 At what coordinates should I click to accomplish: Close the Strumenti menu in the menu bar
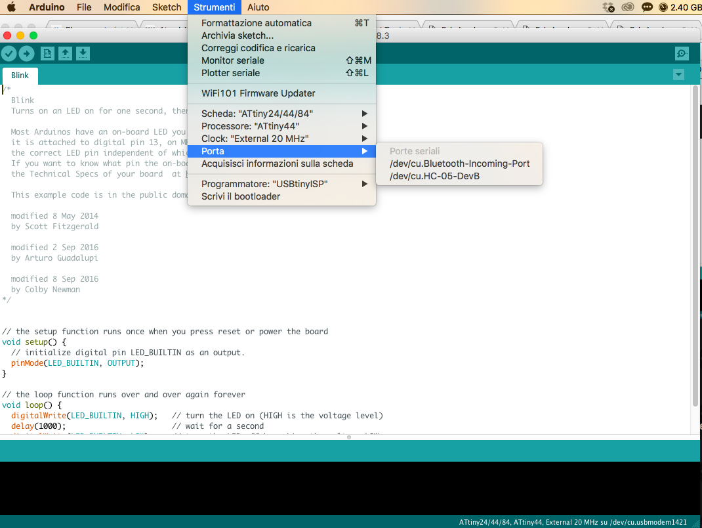click(x=214, y=7)
